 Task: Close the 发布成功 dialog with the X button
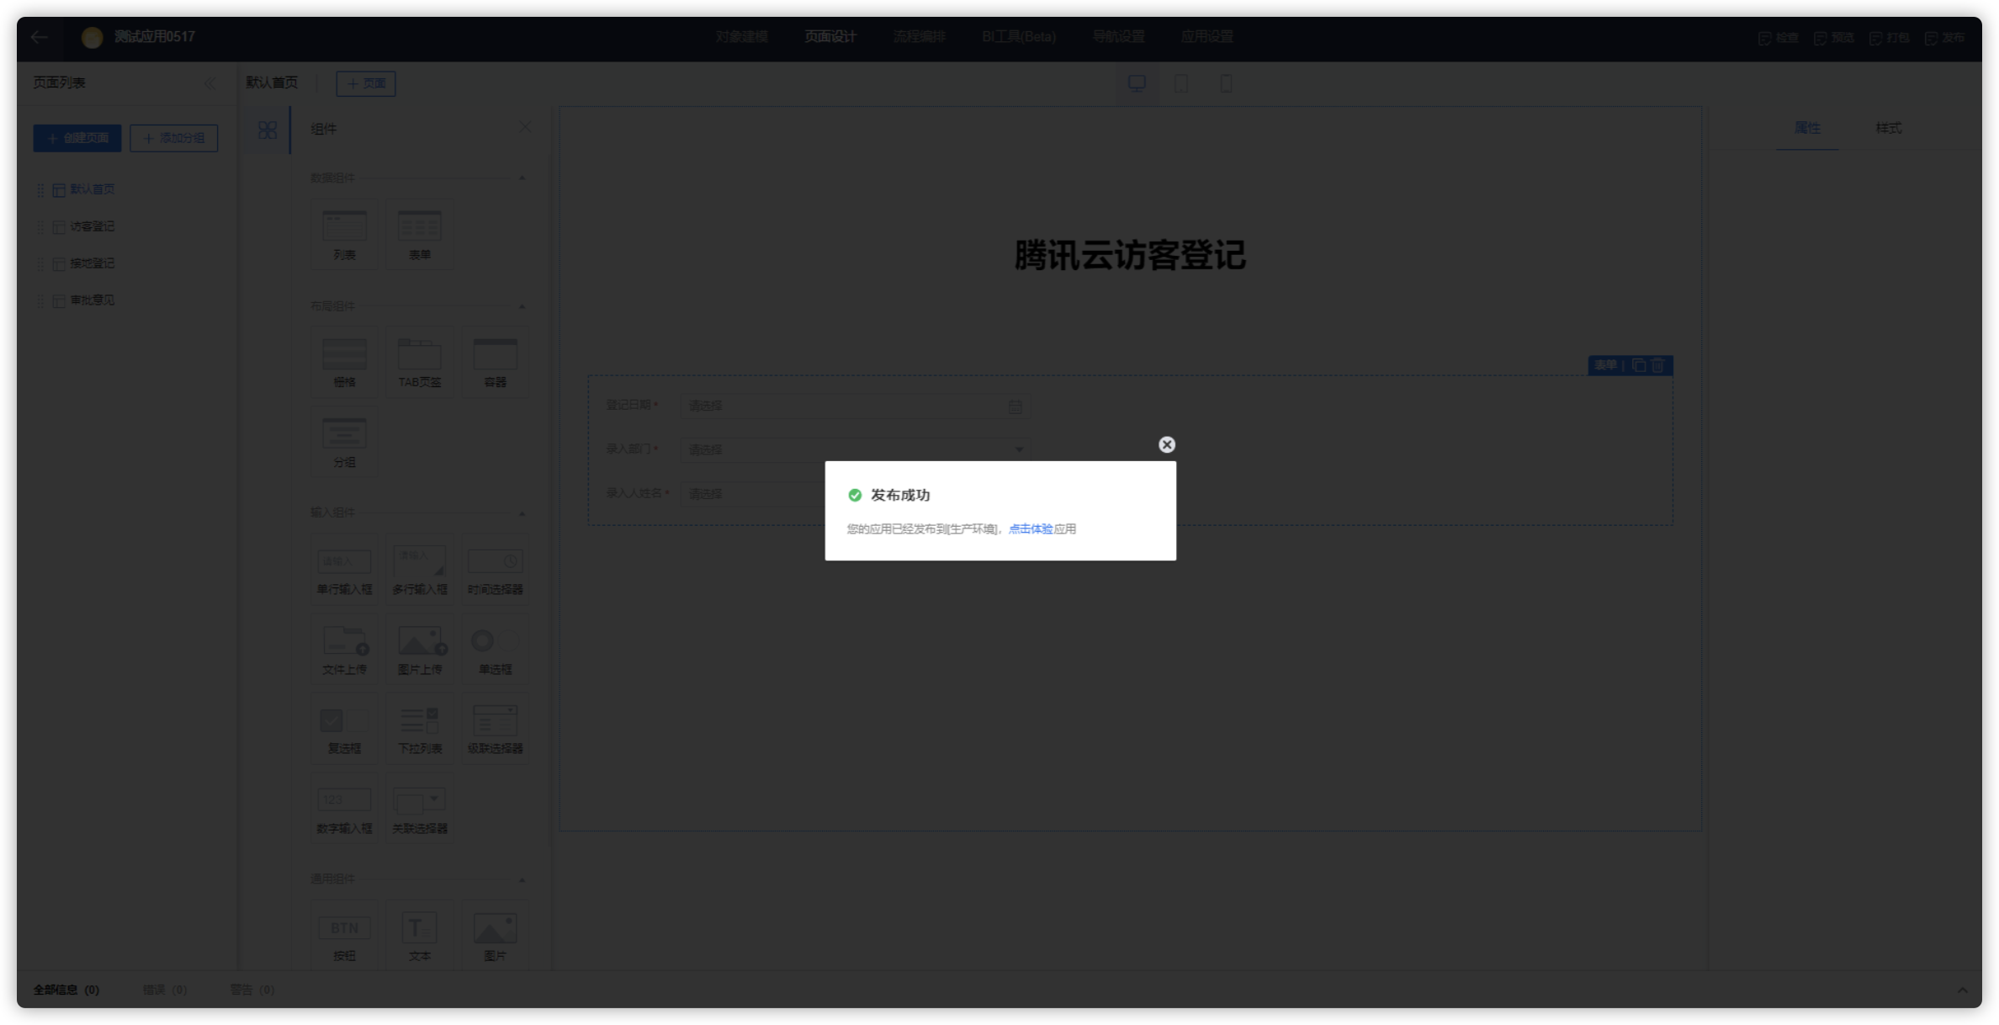coord(1166,444)
